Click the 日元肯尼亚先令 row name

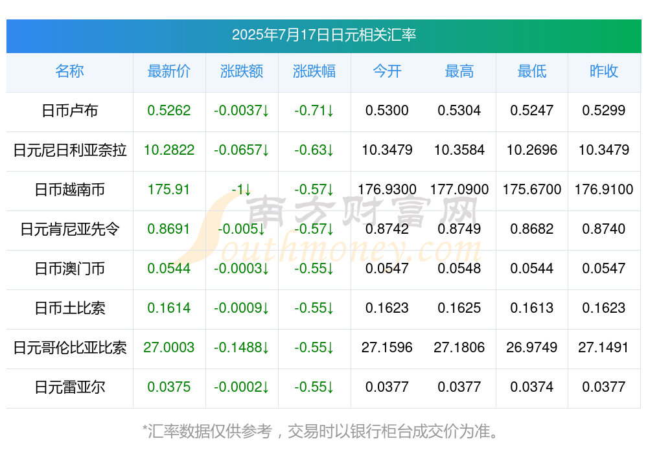(x=69, y=229)
